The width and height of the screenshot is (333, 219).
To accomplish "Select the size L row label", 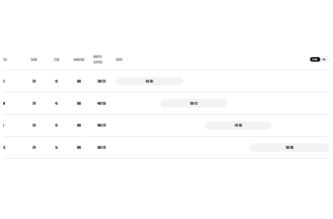I will [4, 126].
